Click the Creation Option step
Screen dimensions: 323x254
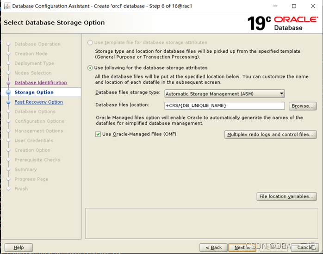32,150
